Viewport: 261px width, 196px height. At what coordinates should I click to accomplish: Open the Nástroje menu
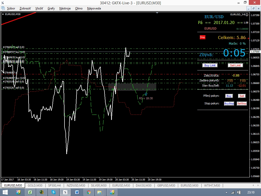coord(65,8)
